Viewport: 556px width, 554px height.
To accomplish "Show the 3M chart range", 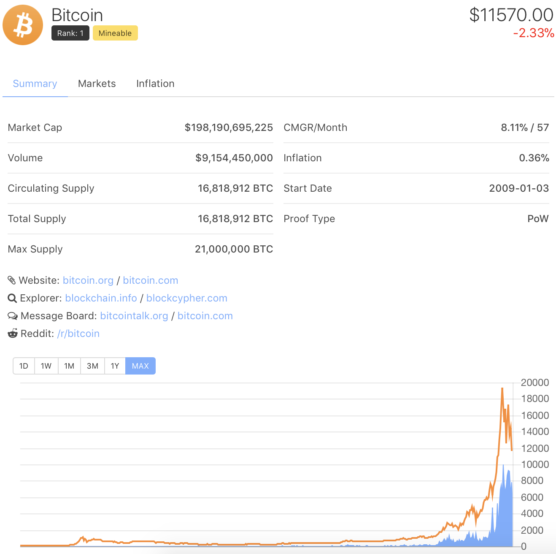I will tap(92, 366).
